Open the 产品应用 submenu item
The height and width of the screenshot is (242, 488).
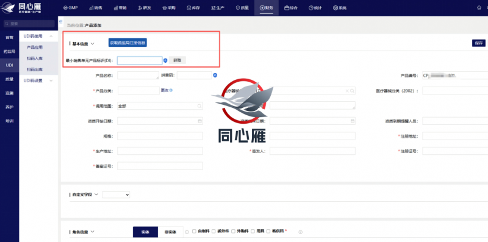coord(35,48)
